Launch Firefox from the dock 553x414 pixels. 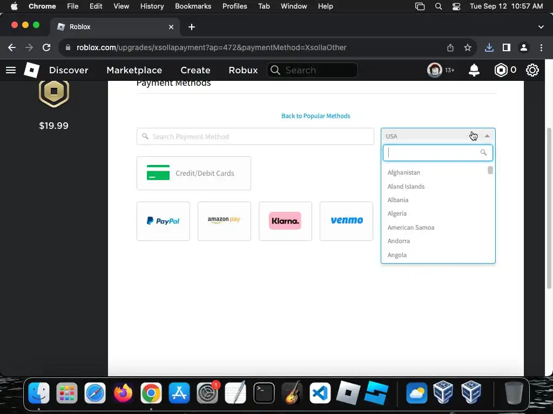coord(123,393)
